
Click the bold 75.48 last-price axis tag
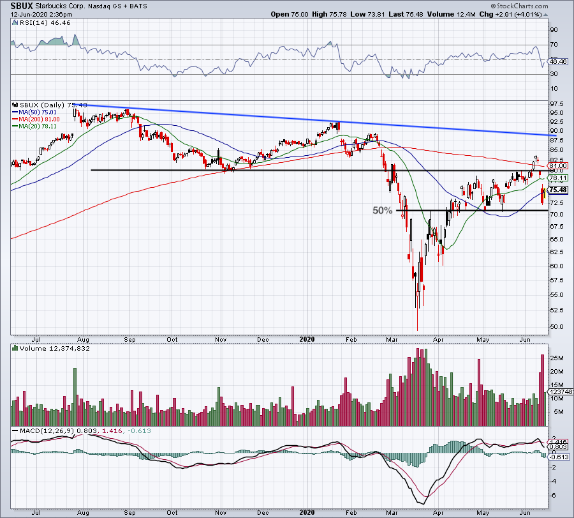pos(558,190)
